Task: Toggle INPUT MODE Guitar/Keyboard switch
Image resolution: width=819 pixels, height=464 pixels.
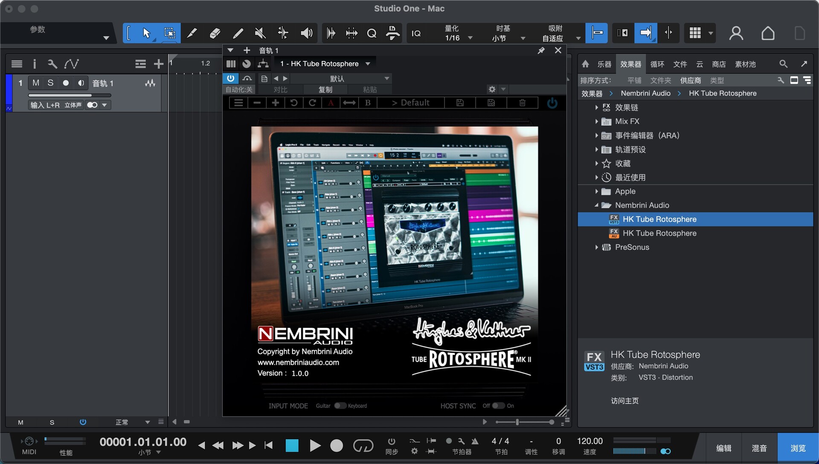Action: (340, 406)
